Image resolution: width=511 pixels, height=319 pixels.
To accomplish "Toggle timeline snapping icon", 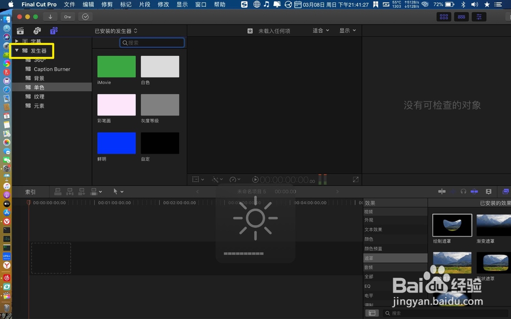I will 474,191.
